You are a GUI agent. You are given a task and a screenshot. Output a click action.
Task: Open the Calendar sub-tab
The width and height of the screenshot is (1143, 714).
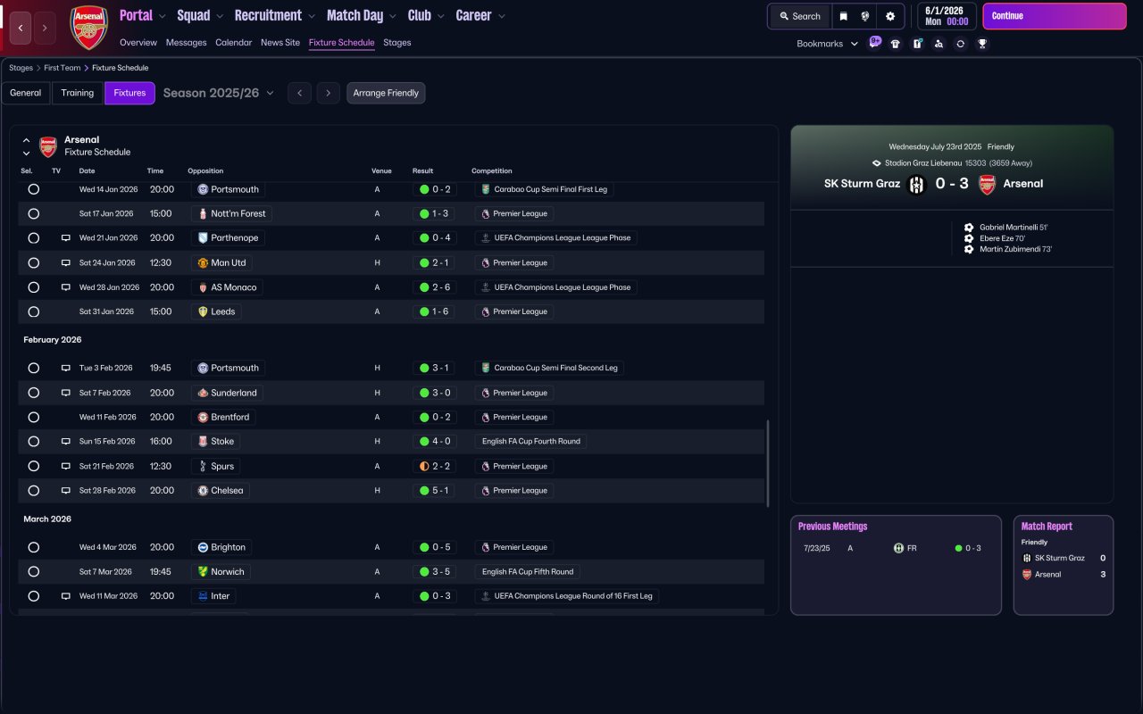tap(233, 43)
